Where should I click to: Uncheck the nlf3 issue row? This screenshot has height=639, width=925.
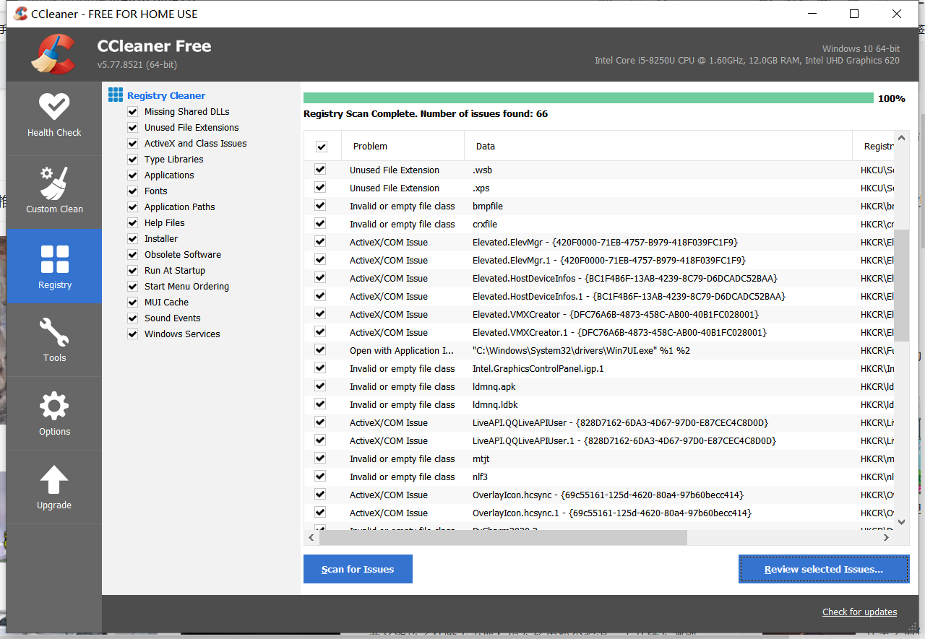click(x=320, y=477)
